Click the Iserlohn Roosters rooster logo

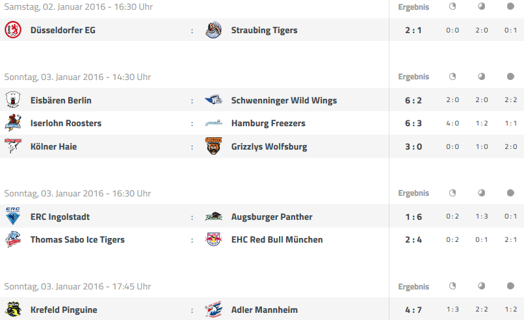tap(13, 123)
